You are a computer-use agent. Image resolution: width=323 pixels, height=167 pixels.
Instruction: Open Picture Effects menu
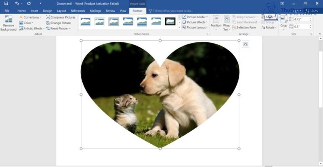195,22
